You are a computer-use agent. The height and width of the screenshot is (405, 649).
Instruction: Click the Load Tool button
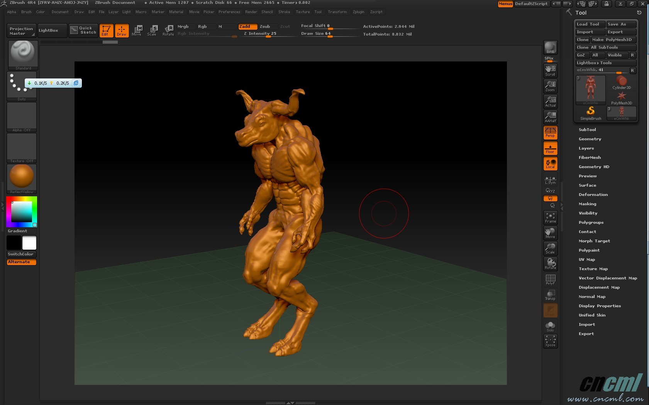coord(590,24)
